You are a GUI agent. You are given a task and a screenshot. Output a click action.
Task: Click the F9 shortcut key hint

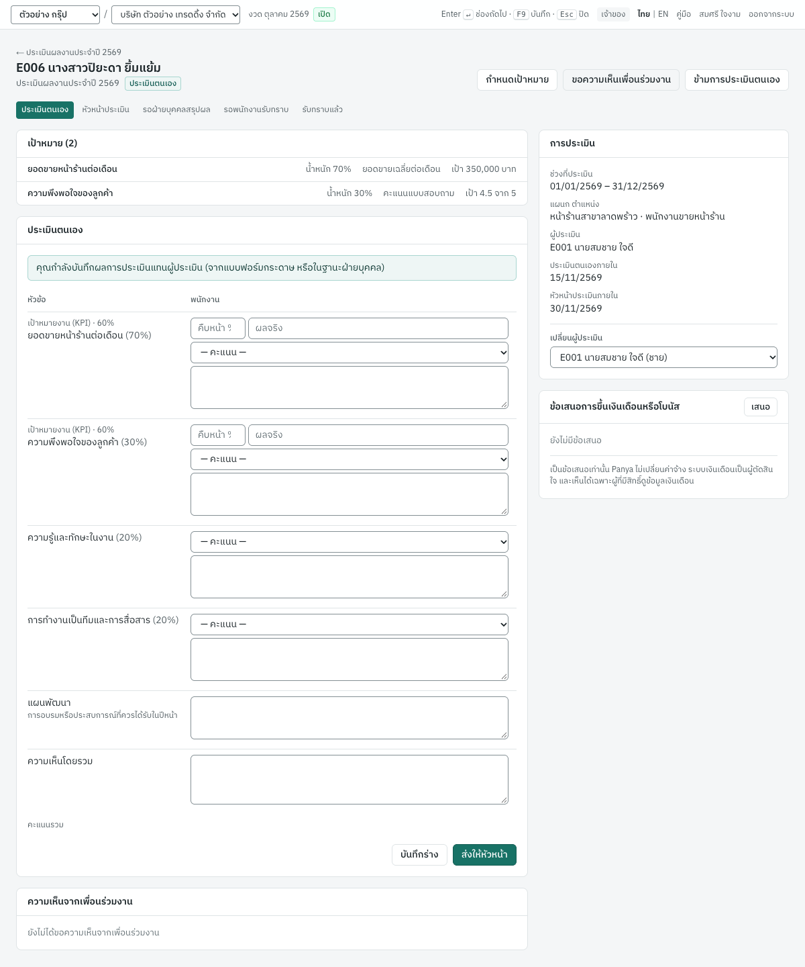[521, 14]
